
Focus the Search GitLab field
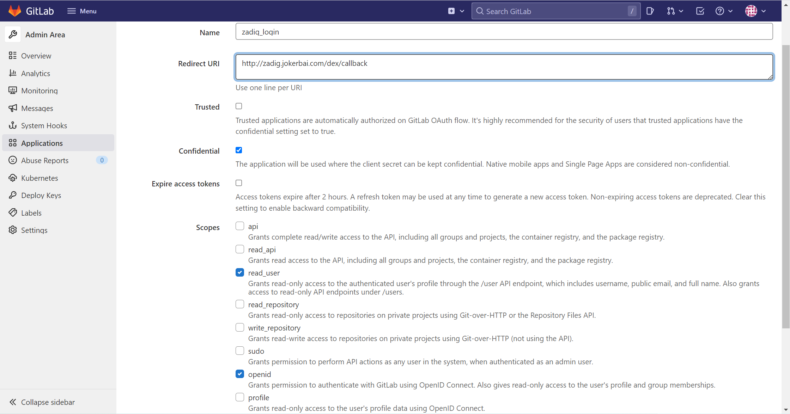pyautogui.click(x=556, y=11)
